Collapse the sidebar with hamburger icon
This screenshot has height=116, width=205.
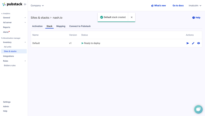[x=25, y=4]
